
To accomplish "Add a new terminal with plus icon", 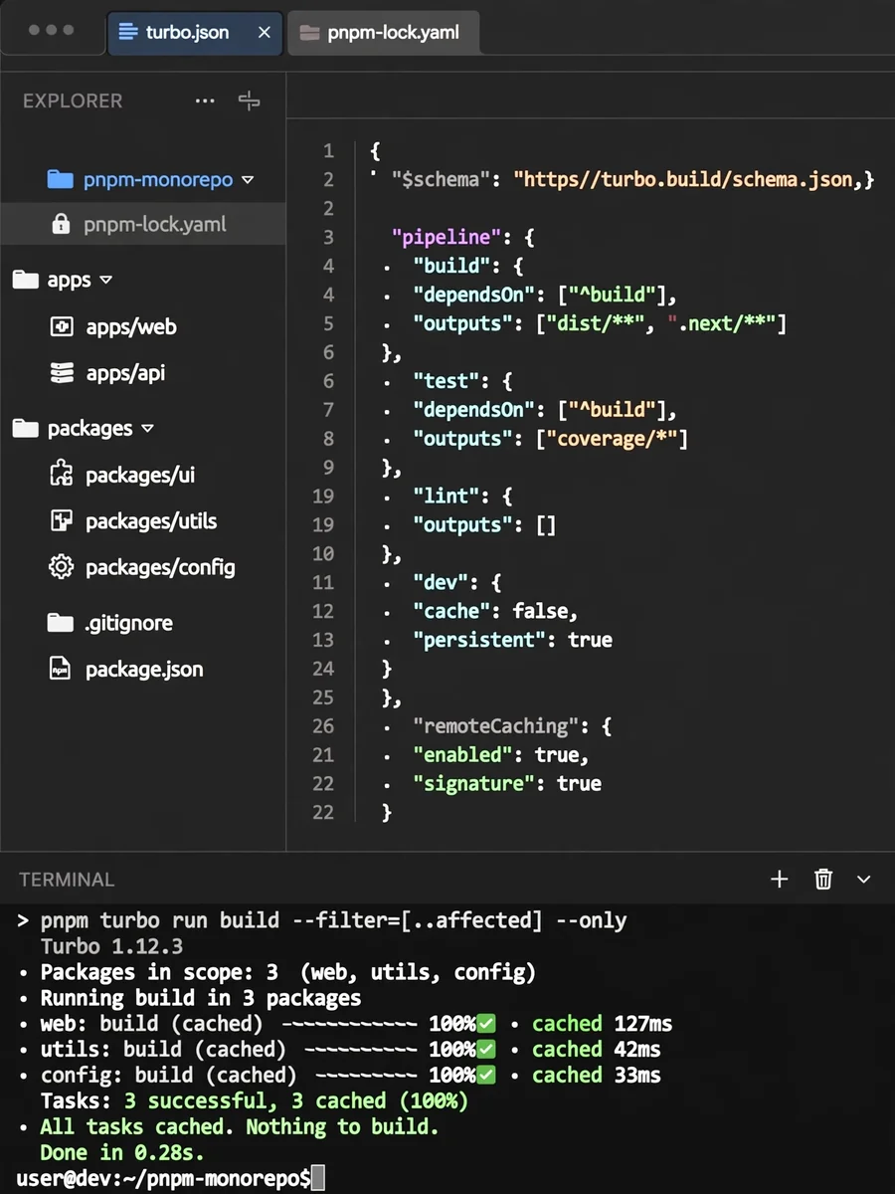I will 780,879.
